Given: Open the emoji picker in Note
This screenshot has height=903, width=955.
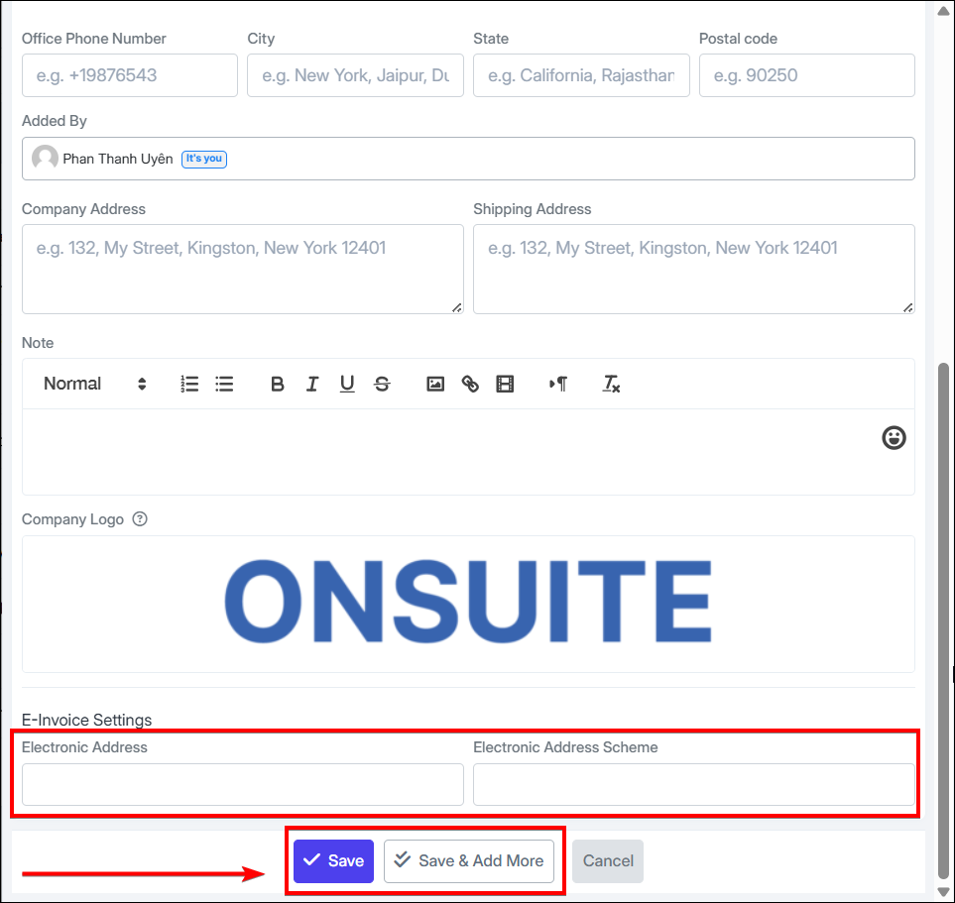Looking at the screenshot, I should click(894, 438).
